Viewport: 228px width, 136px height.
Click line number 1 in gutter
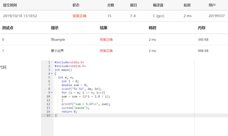49,62
